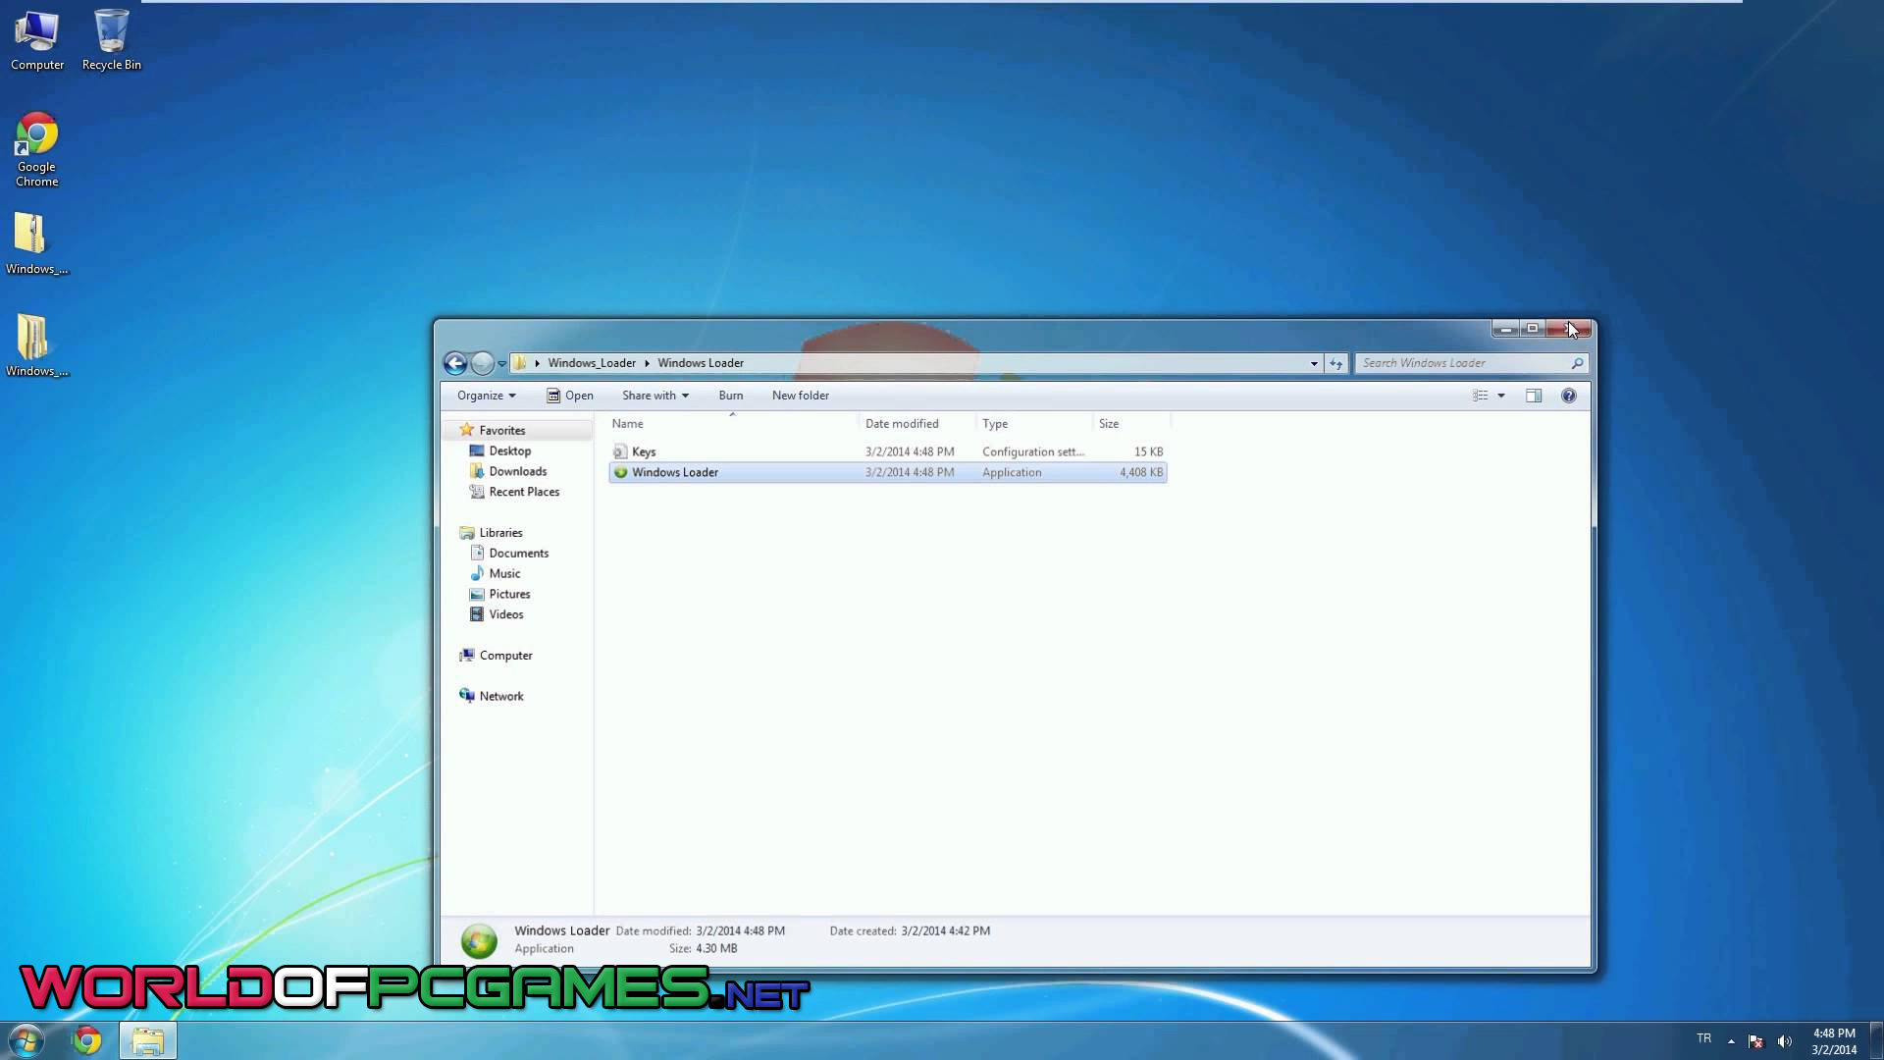Screen dimensions: 1884x1060
Task: Click Google Chrome taskbar icon
Action: click(87, 1040)
